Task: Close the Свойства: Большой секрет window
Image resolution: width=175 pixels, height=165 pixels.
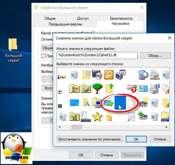Action: coord(142,7)
